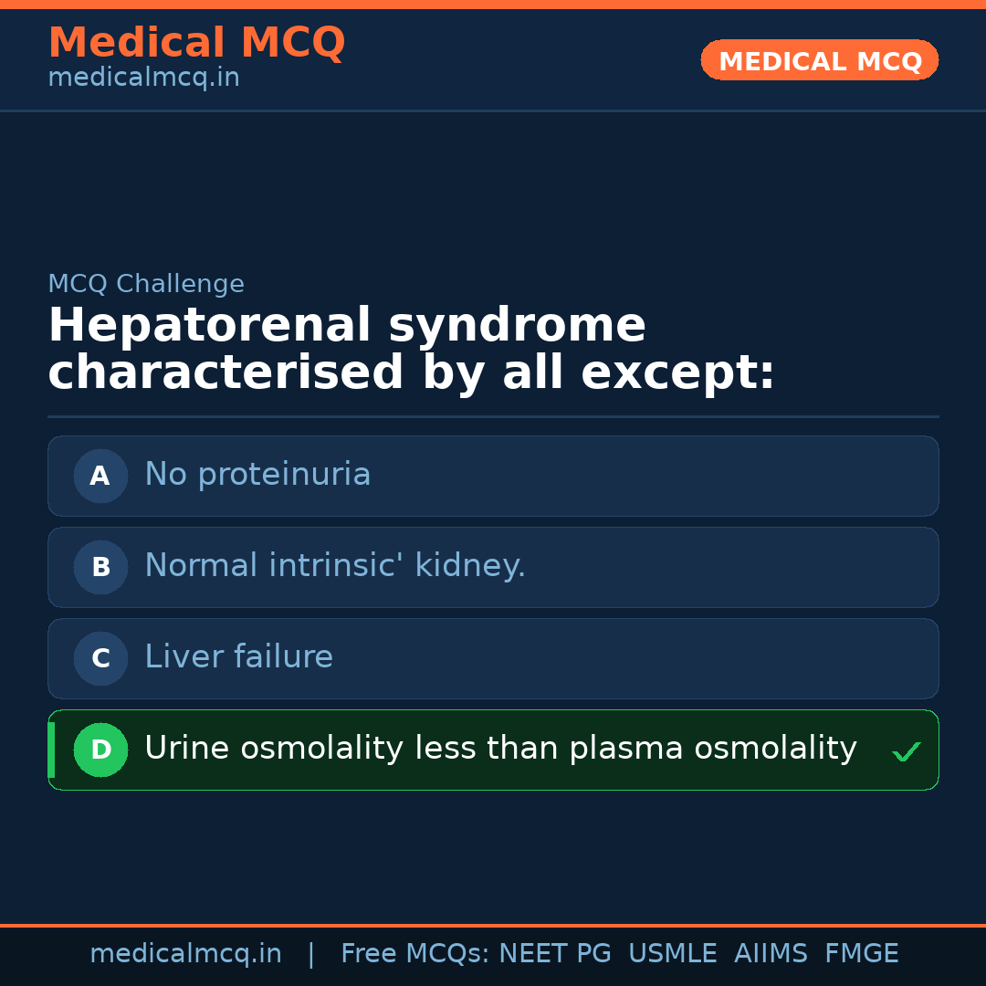Click USMLE in the footer

[x=673, y=954]
